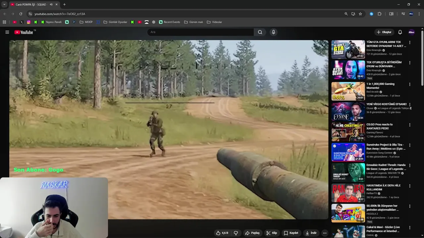Open options for TÜM GTA OYUNLARINI video
The image size is (424, 238).
410,42
